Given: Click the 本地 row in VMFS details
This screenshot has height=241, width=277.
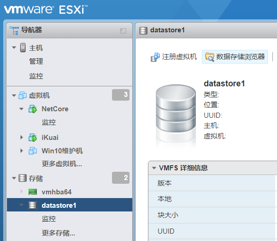Looking at the screenshot, I should click(212, 199).
